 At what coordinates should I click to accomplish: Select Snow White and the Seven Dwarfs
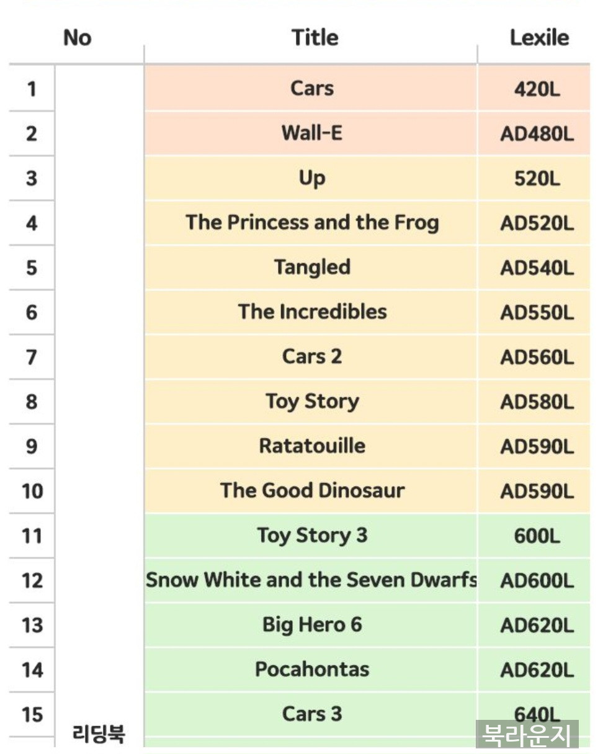pyautogui.click(x=311, y=580)
